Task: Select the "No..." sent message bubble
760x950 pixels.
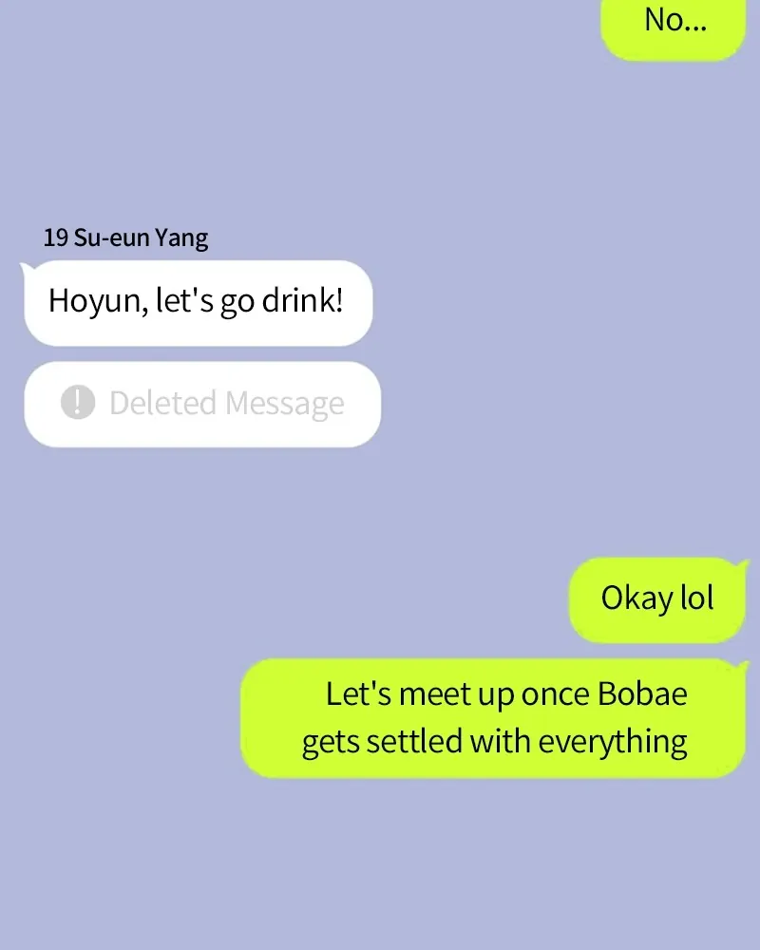Action: click(x=674, y=28)
